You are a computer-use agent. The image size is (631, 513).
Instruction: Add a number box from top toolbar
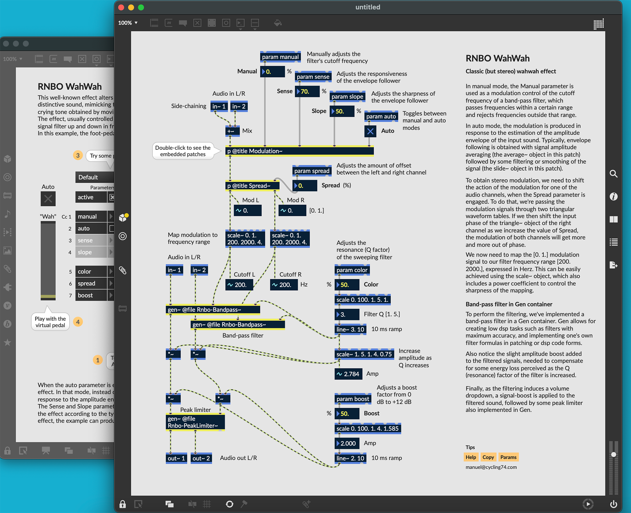click(241, 23)
